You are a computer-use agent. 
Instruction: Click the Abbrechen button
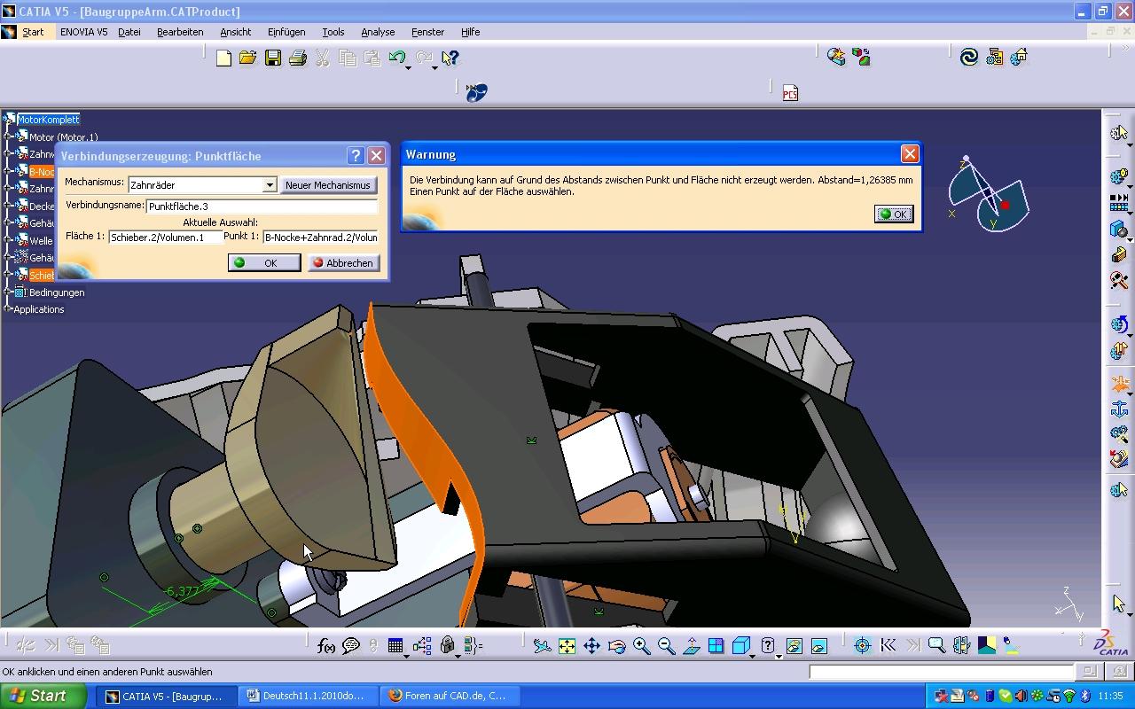[343, 263]
